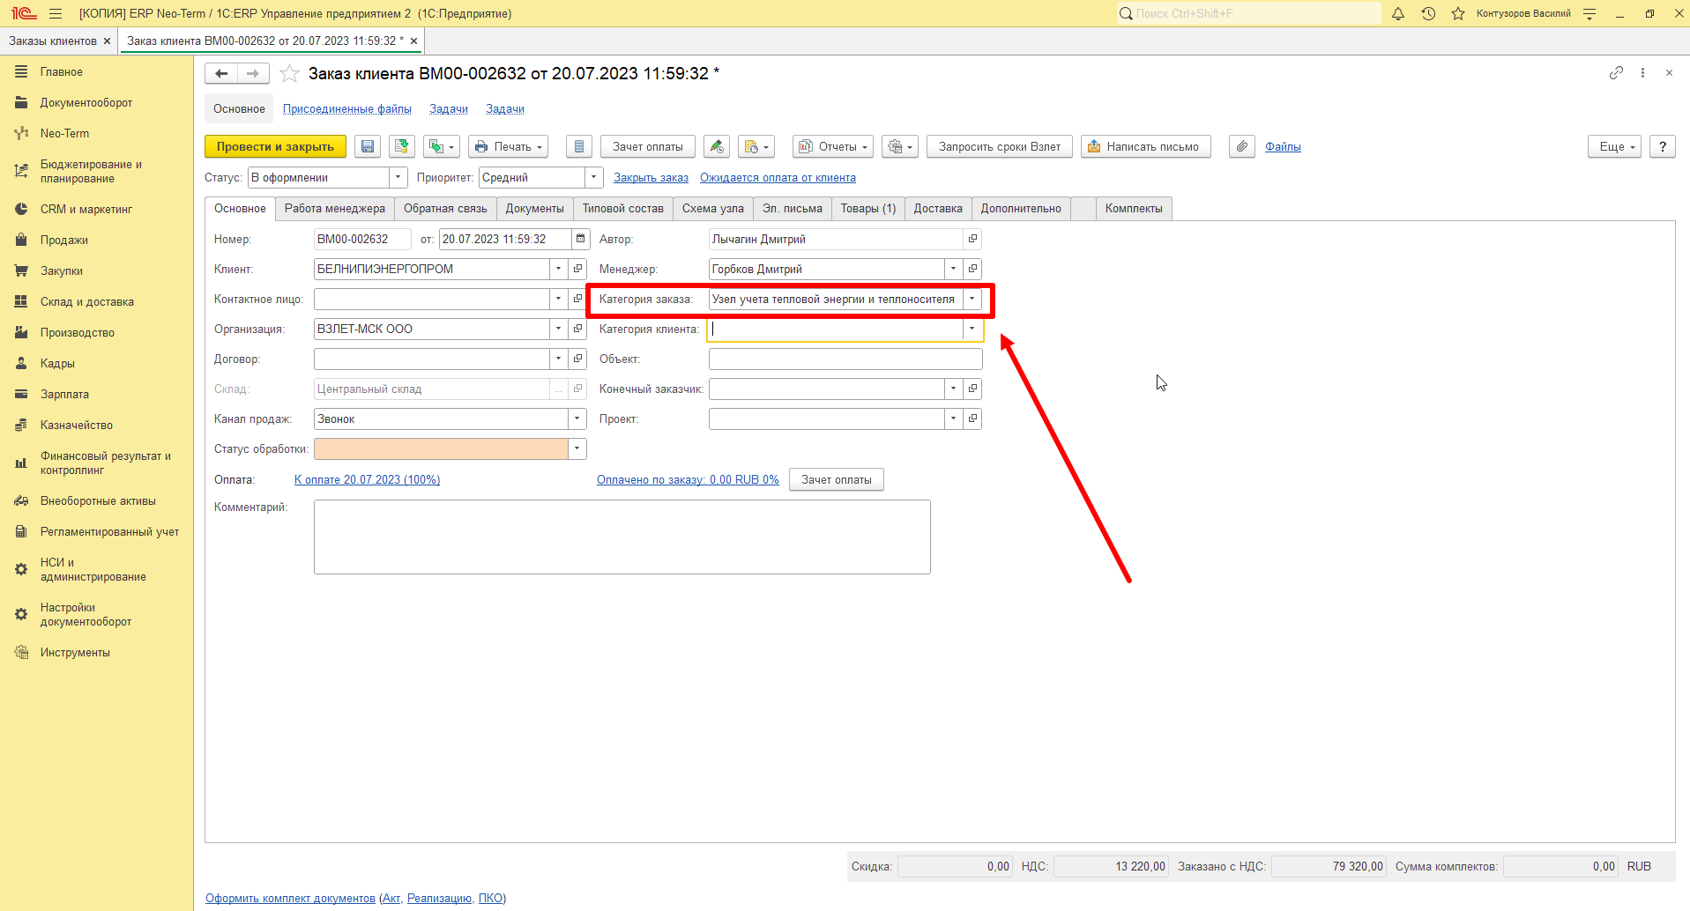Image resolution: width=1690 pixels, height=911 pixels.
Task: Click Запросить сроки Взлет button
Action: (x=1000, y=147)
